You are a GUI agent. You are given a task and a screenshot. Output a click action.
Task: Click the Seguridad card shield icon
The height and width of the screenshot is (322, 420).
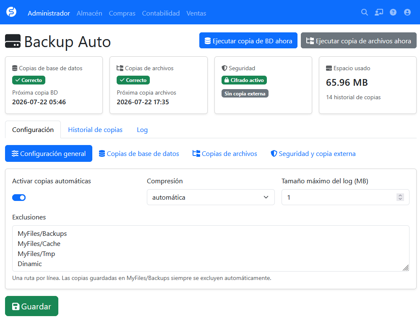tap(224, 68)
